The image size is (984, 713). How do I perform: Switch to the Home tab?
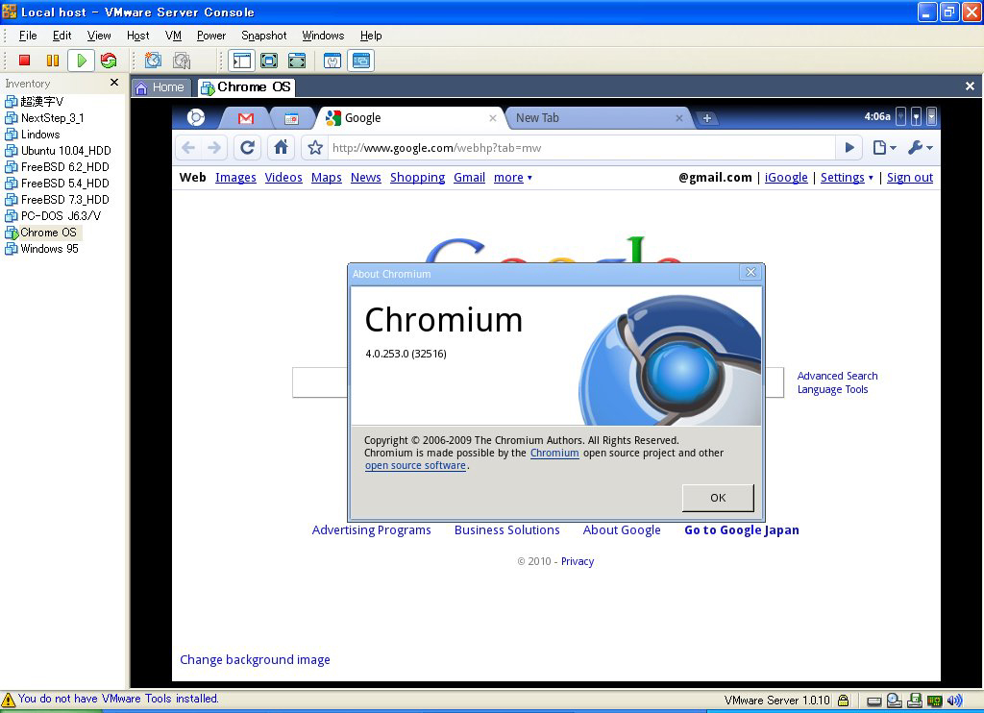pyautogui.click(x=160, y=87)
